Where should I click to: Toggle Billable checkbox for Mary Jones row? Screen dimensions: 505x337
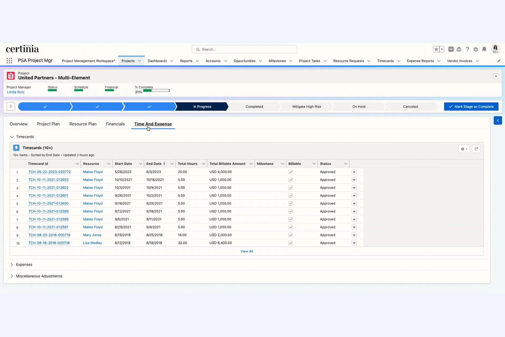[x=290, y=235]
